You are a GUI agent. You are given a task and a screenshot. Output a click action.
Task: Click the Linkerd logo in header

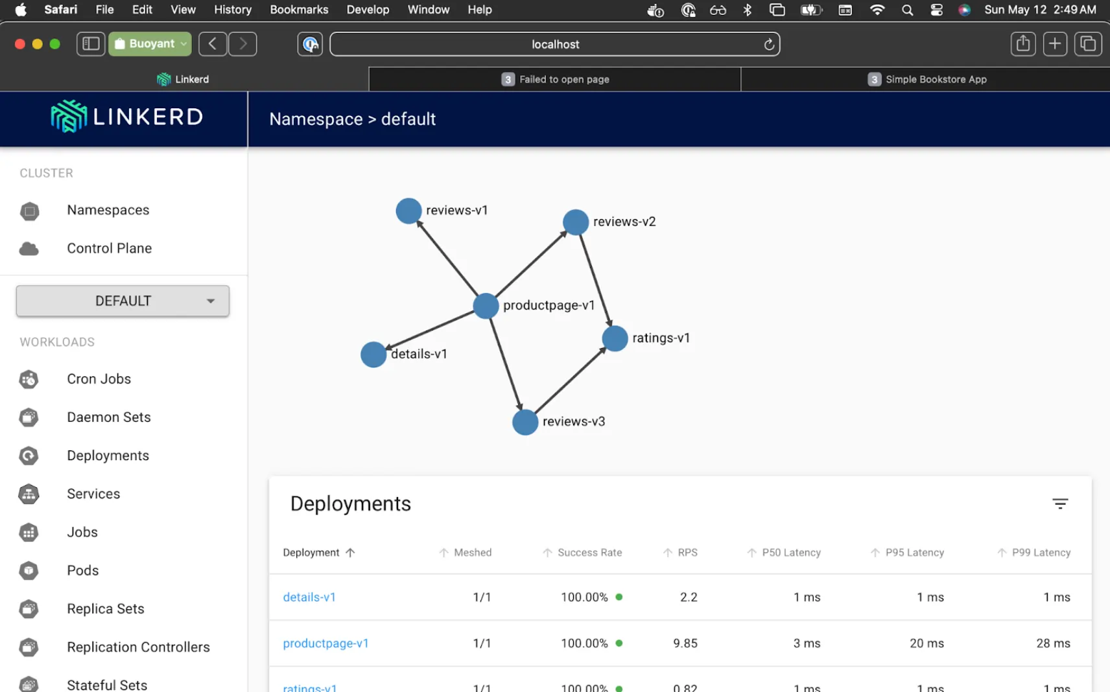[127, 117]
